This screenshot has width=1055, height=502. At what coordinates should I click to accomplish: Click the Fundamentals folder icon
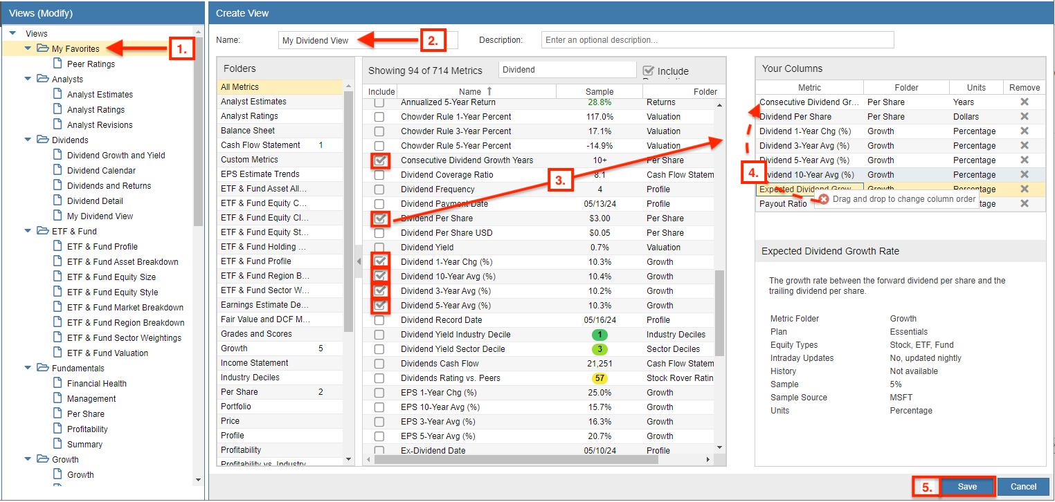[x=43, y=368]
